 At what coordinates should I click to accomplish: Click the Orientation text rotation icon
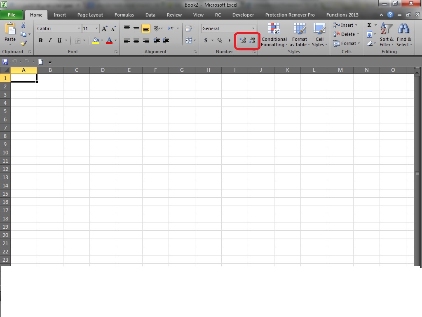(157, 28)
